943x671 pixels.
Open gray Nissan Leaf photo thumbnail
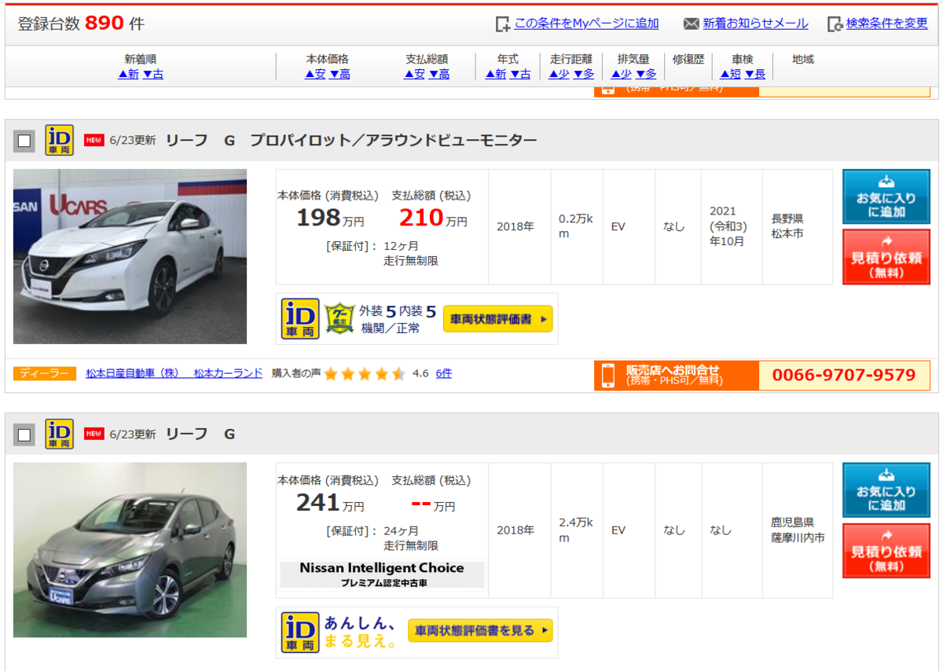130,550
